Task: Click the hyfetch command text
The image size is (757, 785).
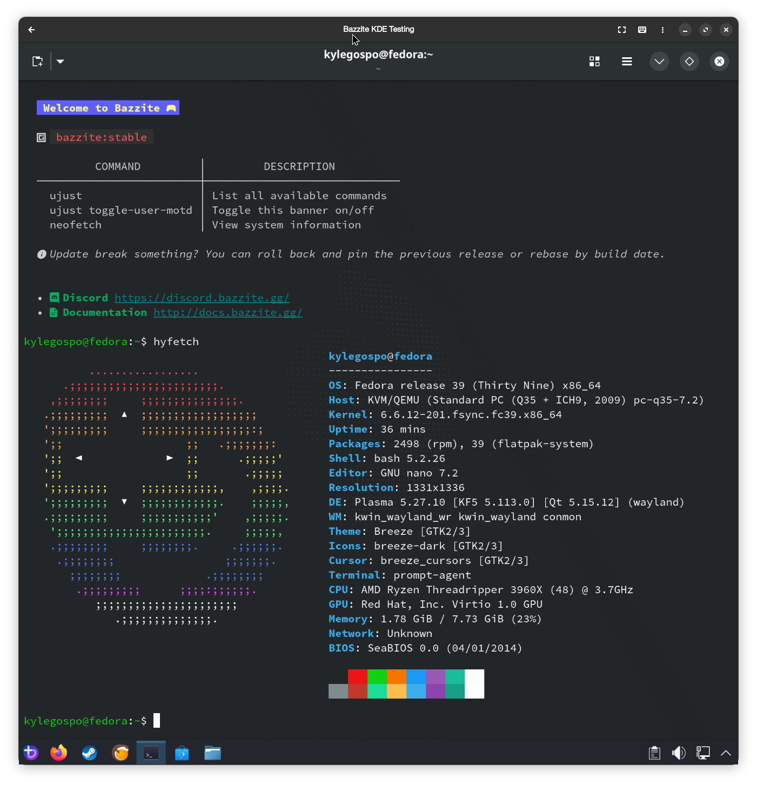Action: click(x=176, y=341)
